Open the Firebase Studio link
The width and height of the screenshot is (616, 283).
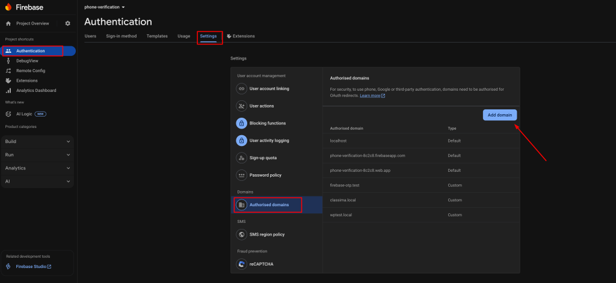click(34, 267)
